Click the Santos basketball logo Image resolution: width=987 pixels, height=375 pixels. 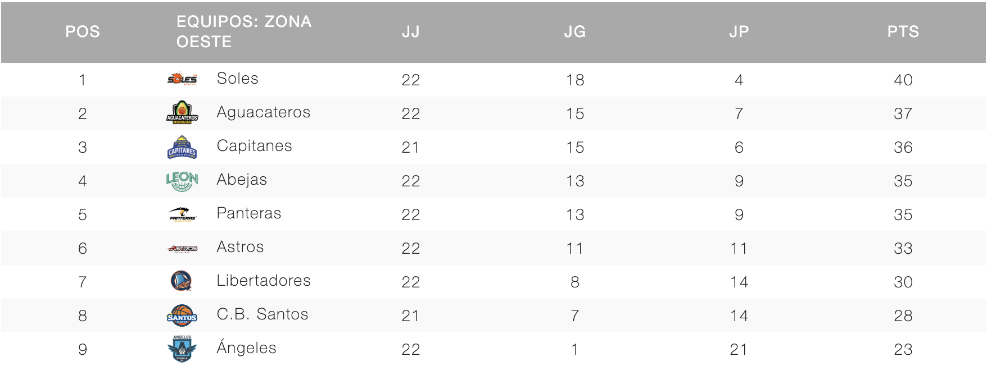point(182,315)
